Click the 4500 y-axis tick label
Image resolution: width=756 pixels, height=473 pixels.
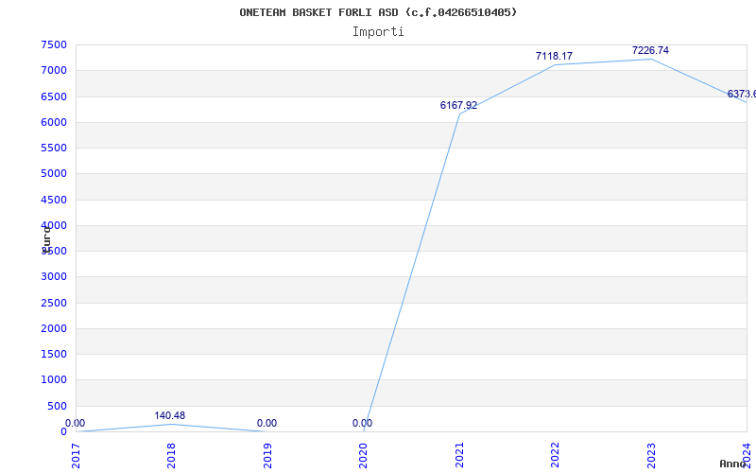(x=54, y=200)
